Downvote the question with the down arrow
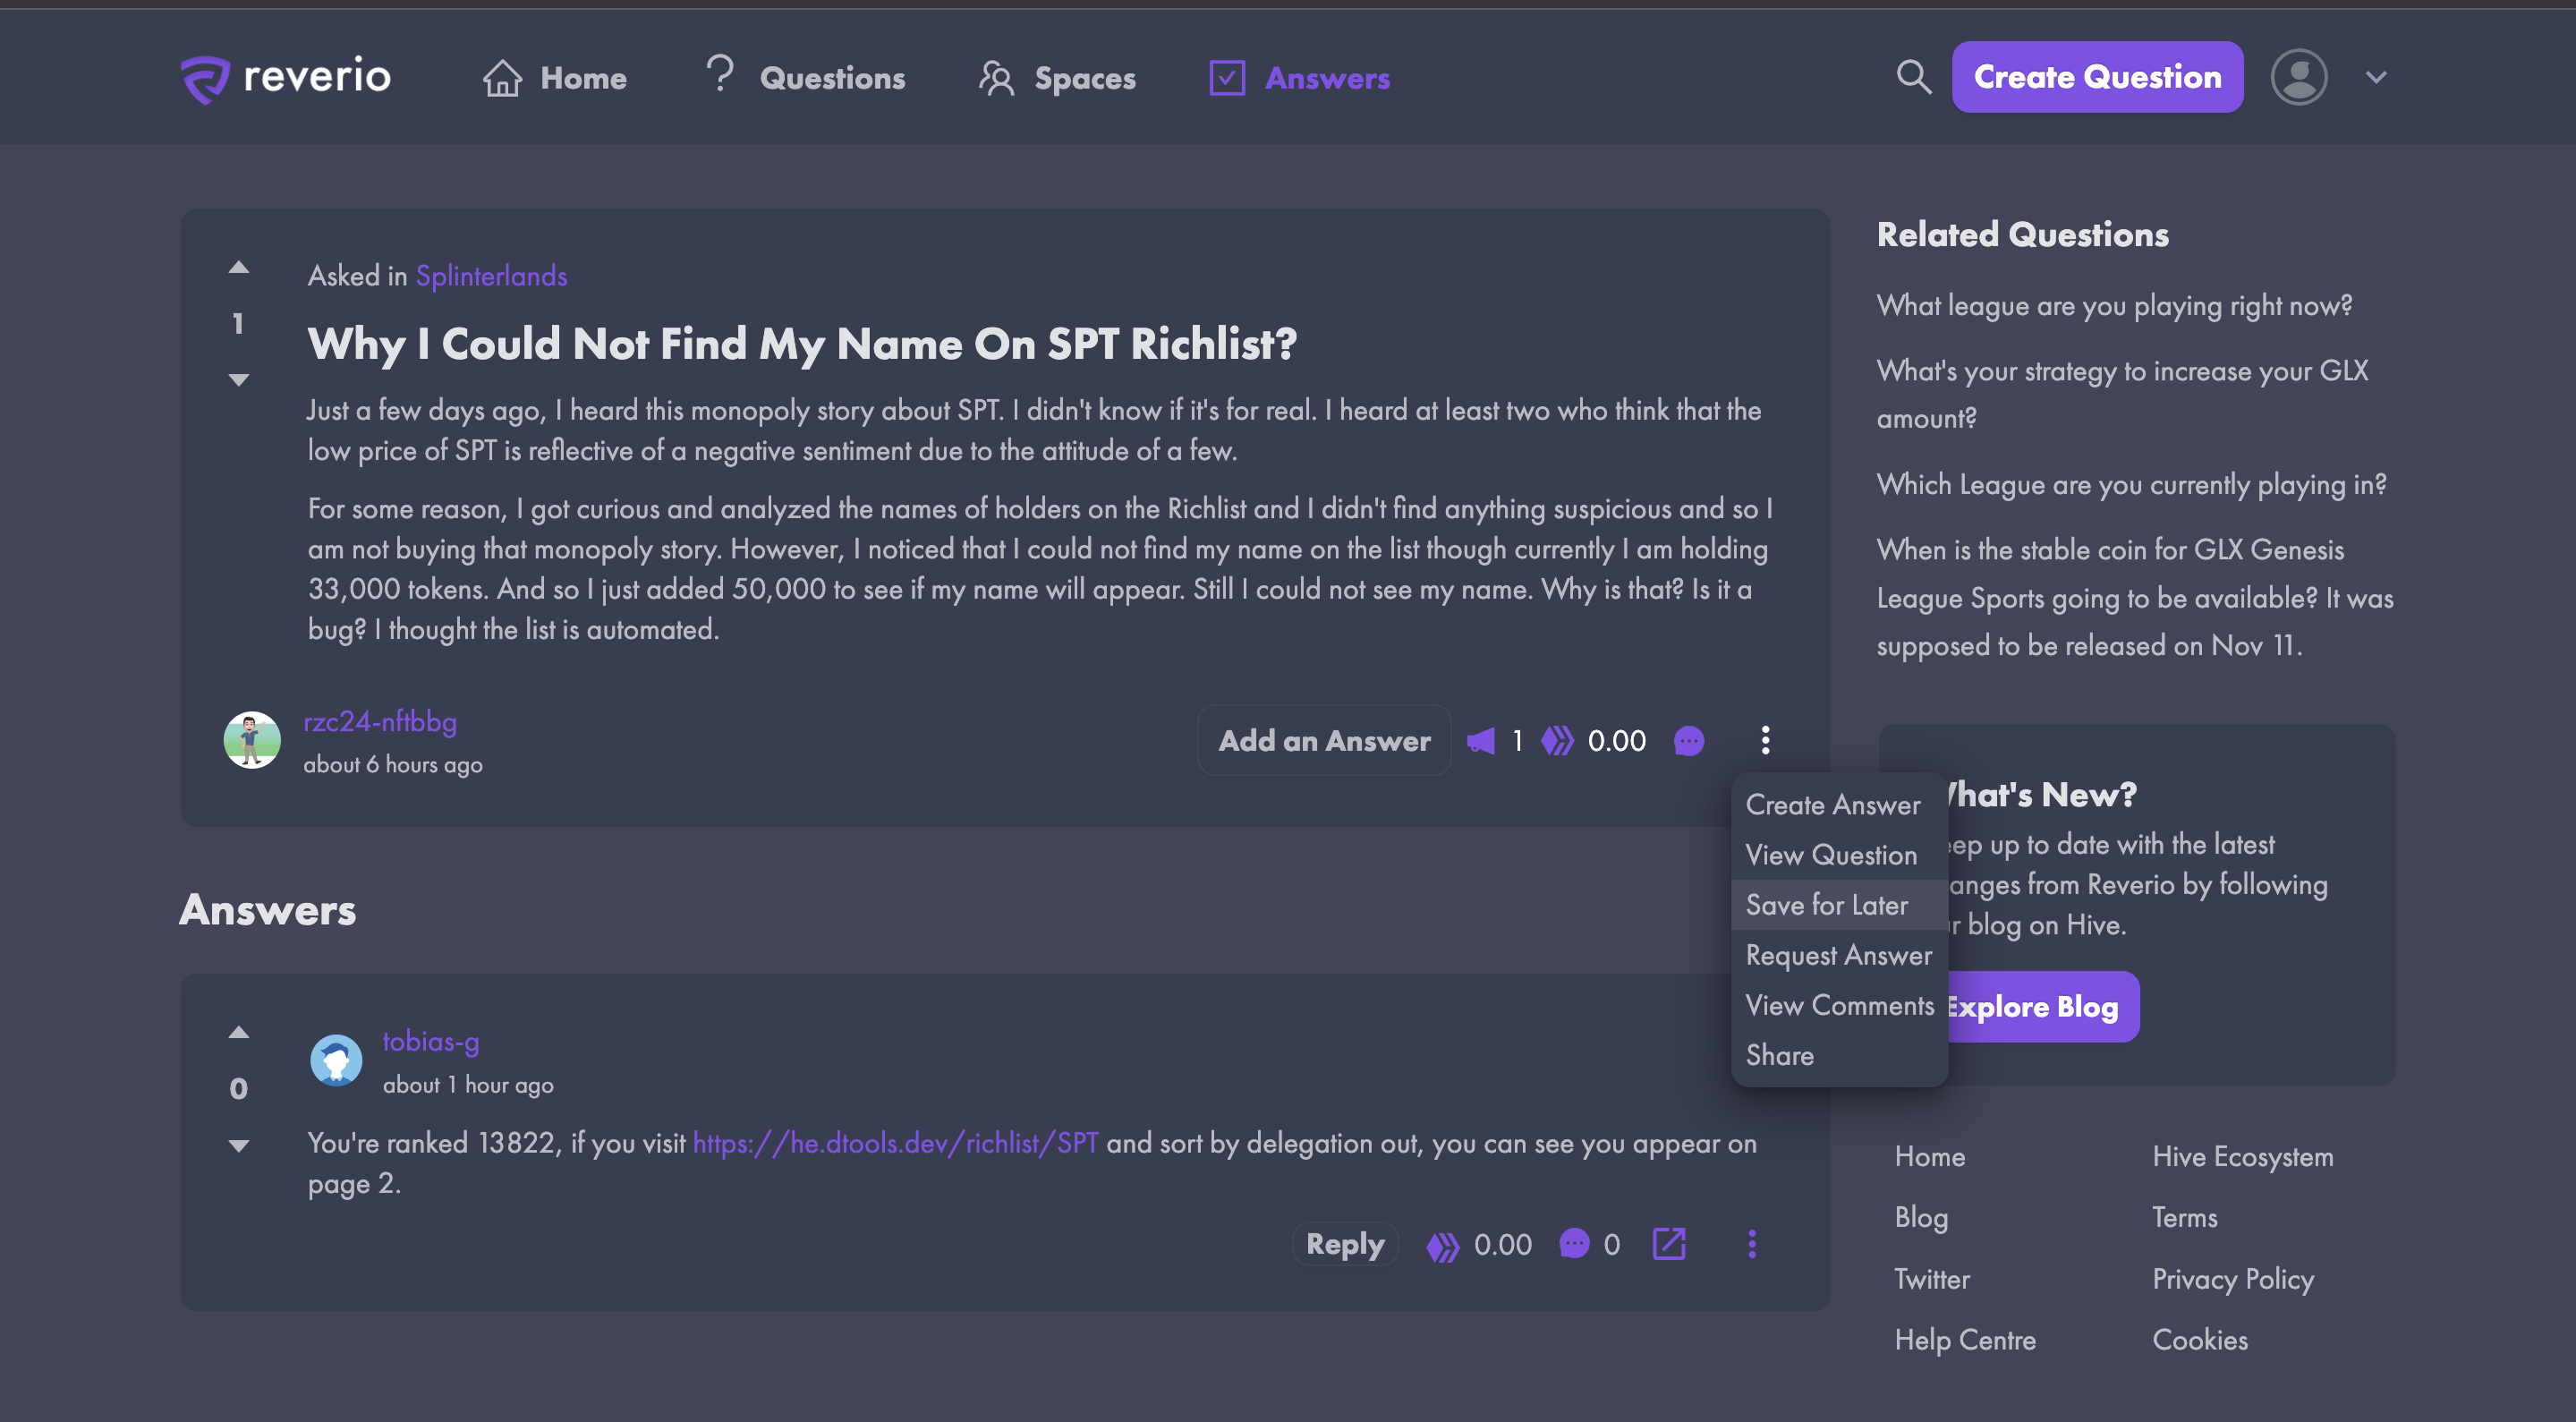This screenshot has height=1422, width=2576. pos(238,380)
